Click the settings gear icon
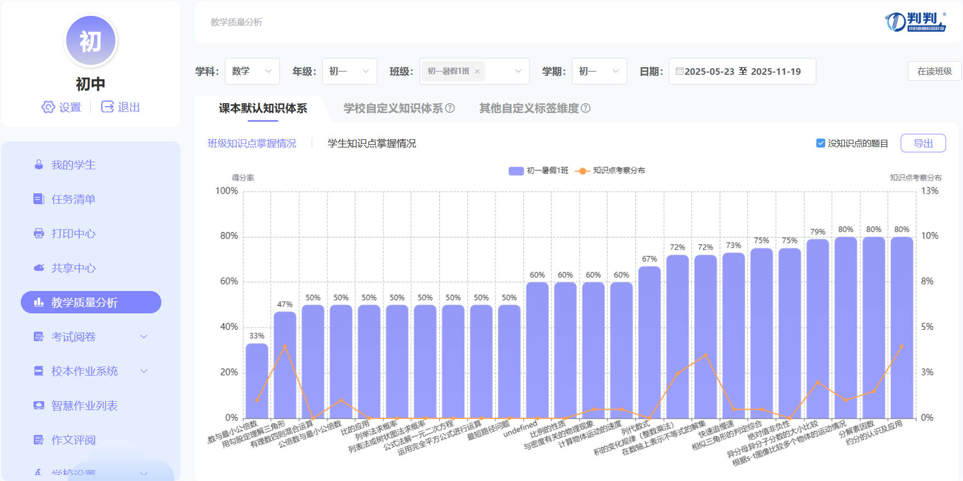The height and width of the screenshot is (481, 963). 48,107
